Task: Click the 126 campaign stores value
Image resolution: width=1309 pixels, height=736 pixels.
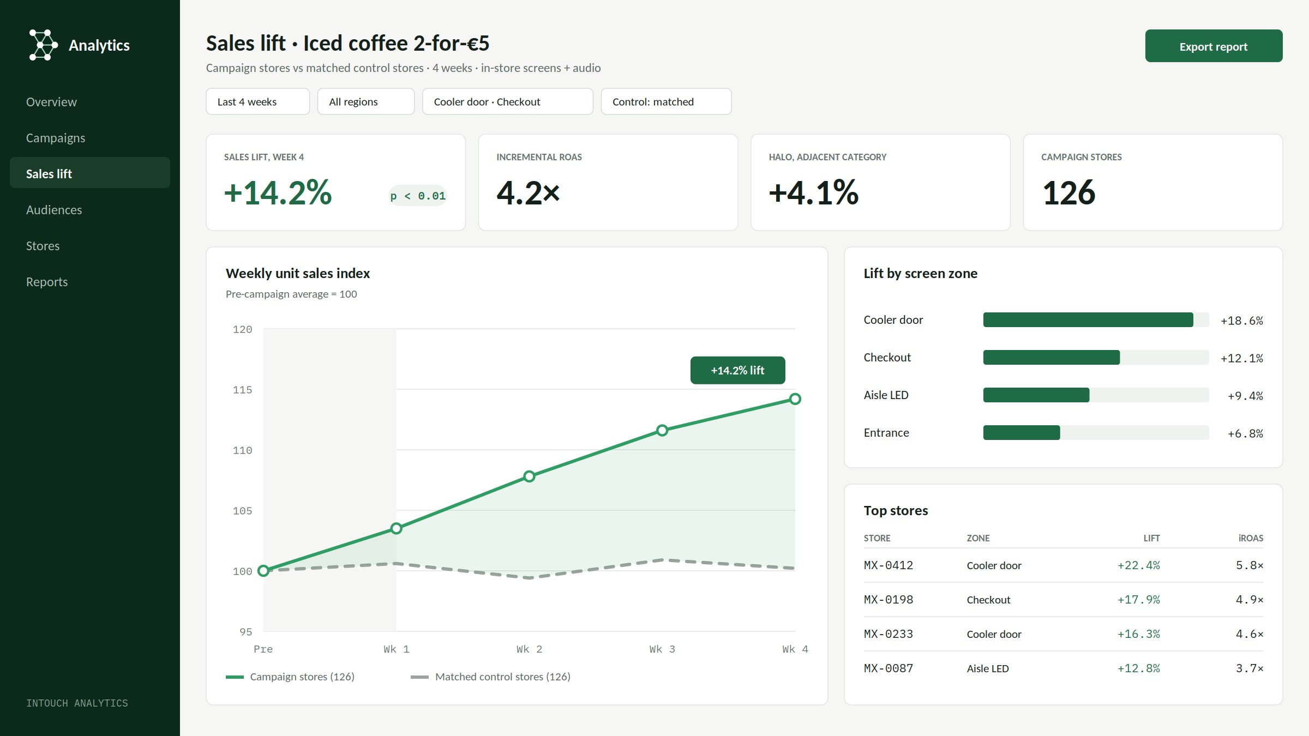Action: 1069,192
